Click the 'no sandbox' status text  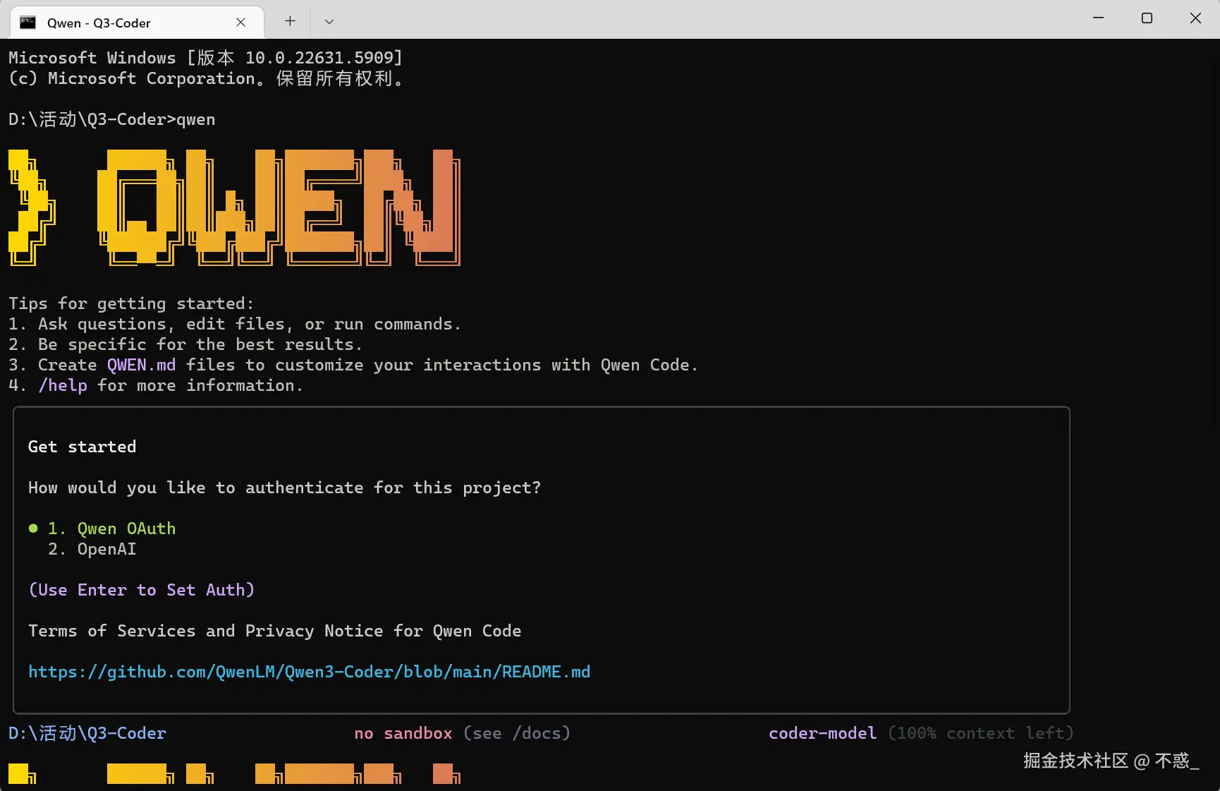403,733
